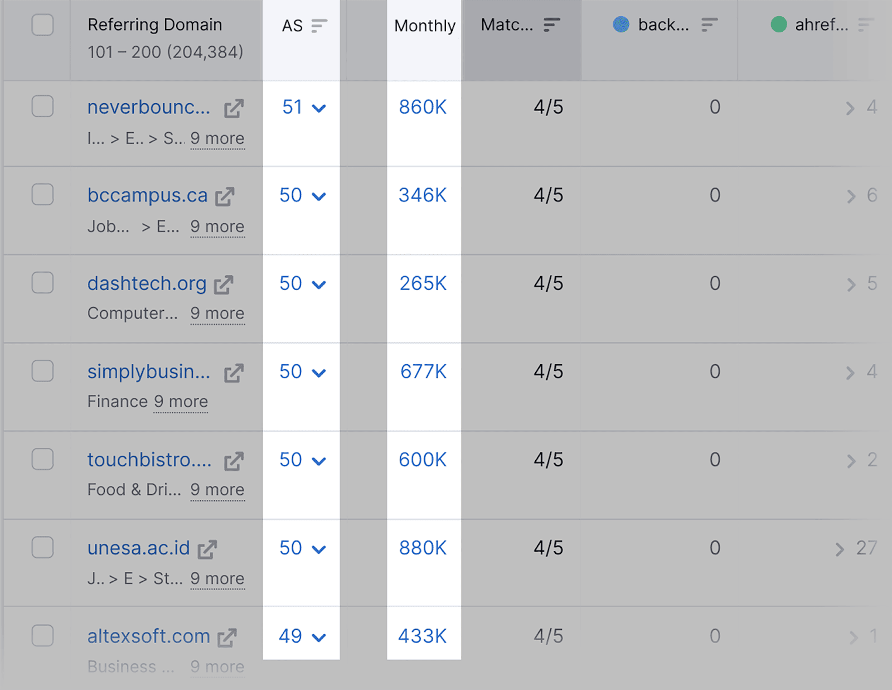Expand unesa.ac.id row showing 27 items
892x690 pixels.
[x=840, y=549]
